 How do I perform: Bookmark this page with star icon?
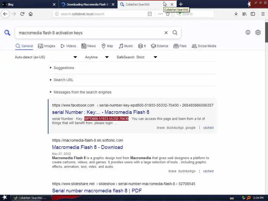click(168, 14)
